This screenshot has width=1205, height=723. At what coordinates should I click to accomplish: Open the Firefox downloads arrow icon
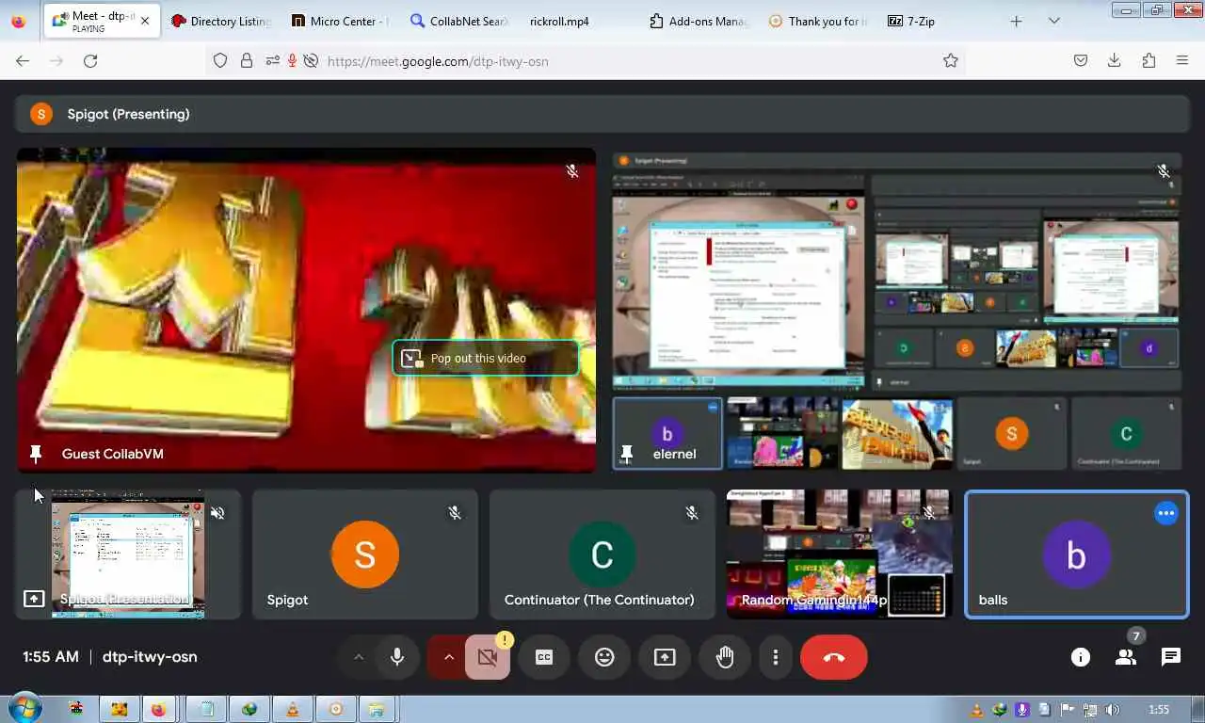click(x=1115, y=60)
